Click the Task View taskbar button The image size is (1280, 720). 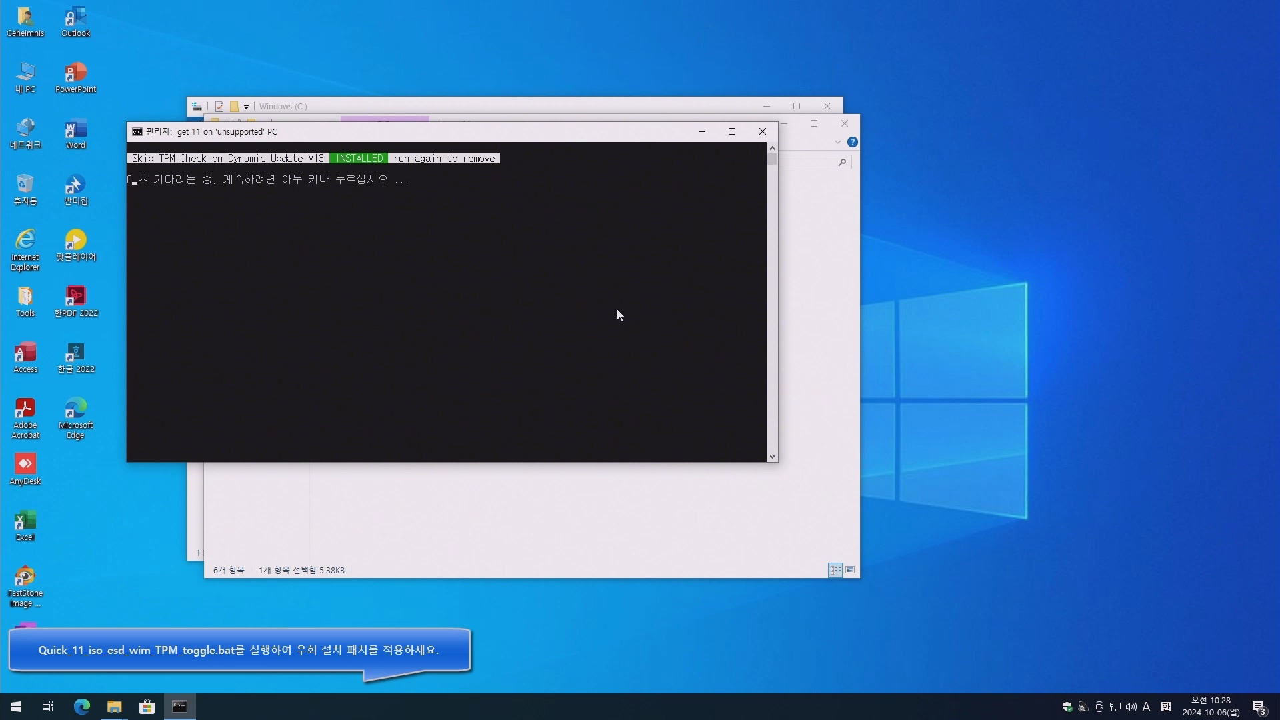tap(48, 707)
